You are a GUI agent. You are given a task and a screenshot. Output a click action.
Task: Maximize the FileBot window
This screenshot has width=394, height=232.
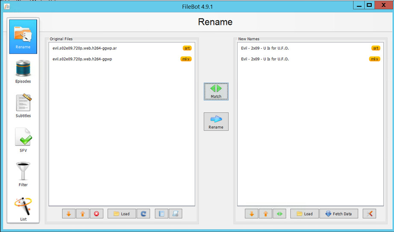pos(369,5)
